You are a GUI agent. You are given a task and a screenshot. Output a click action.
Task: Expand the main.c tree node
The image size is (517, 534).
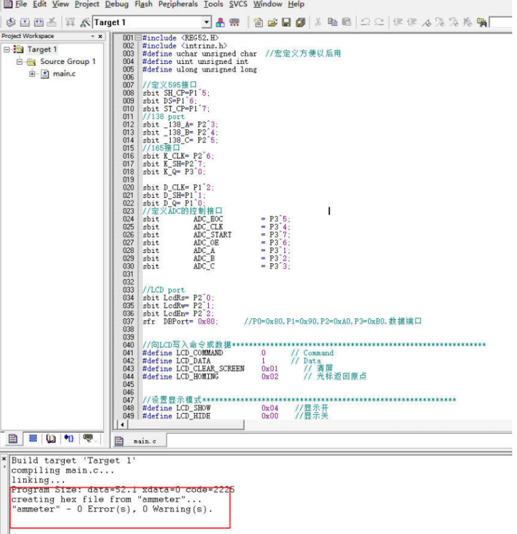(32, 73)
